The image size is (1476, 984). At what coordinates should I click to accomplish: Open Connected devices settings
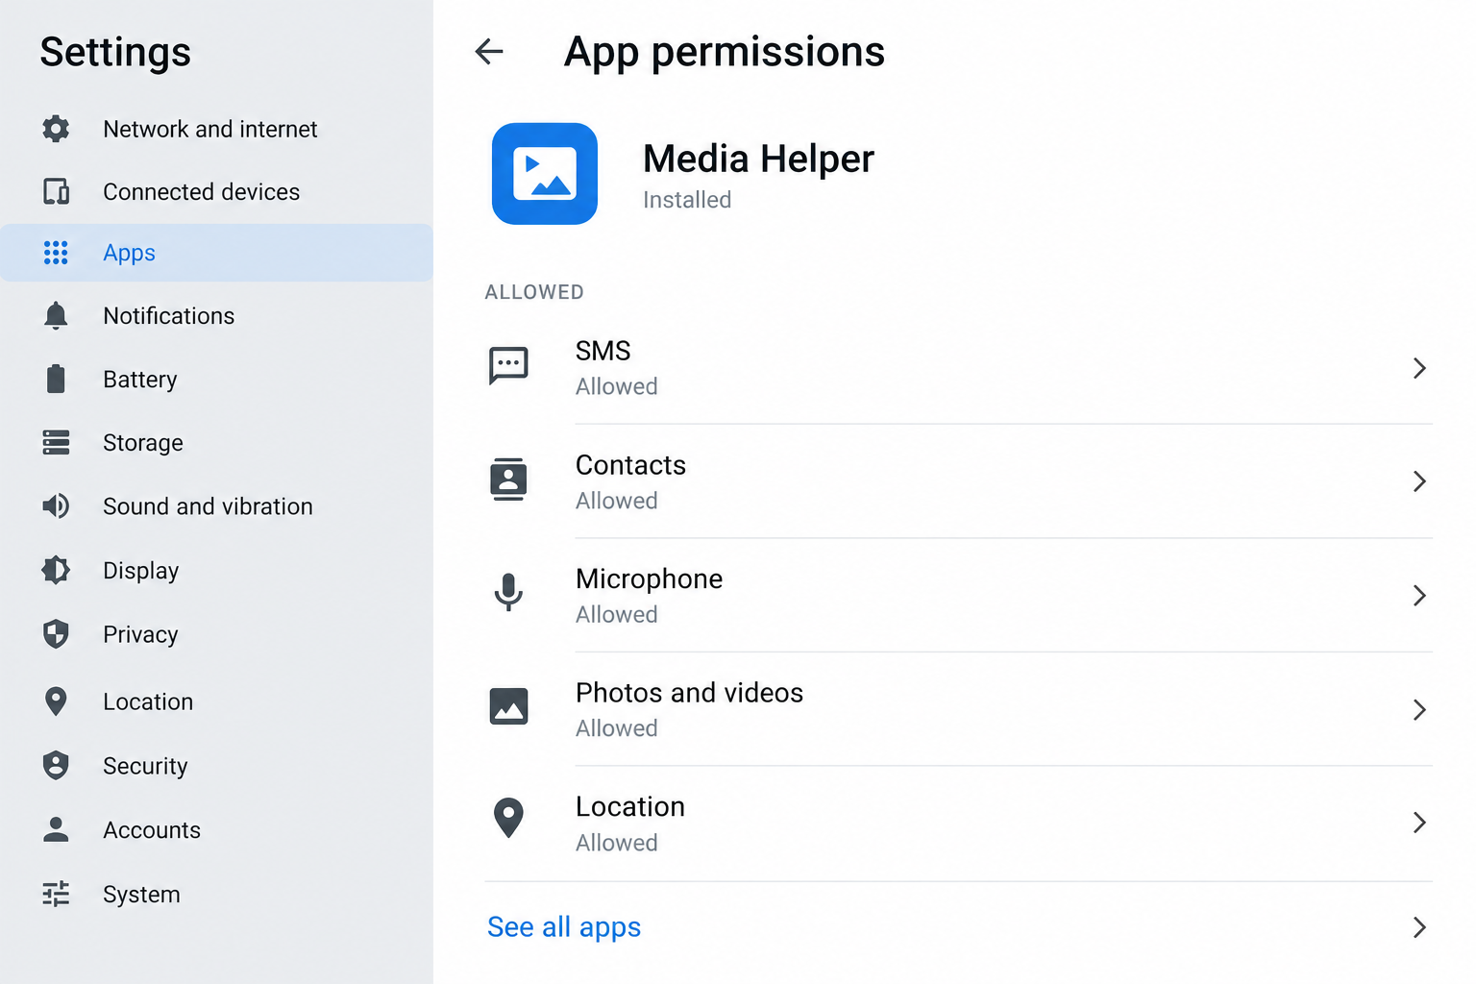tap(216, 191)
